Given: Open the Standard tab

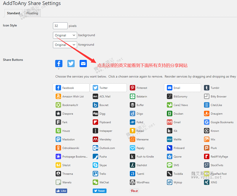Looking at the screenshot, I should click(13, 13).
